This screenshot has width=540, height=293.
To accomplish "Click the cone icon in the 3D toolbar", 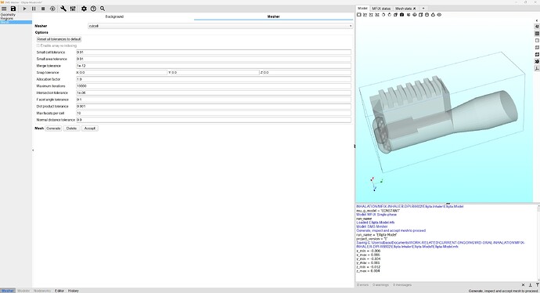I will click(434, 15).
